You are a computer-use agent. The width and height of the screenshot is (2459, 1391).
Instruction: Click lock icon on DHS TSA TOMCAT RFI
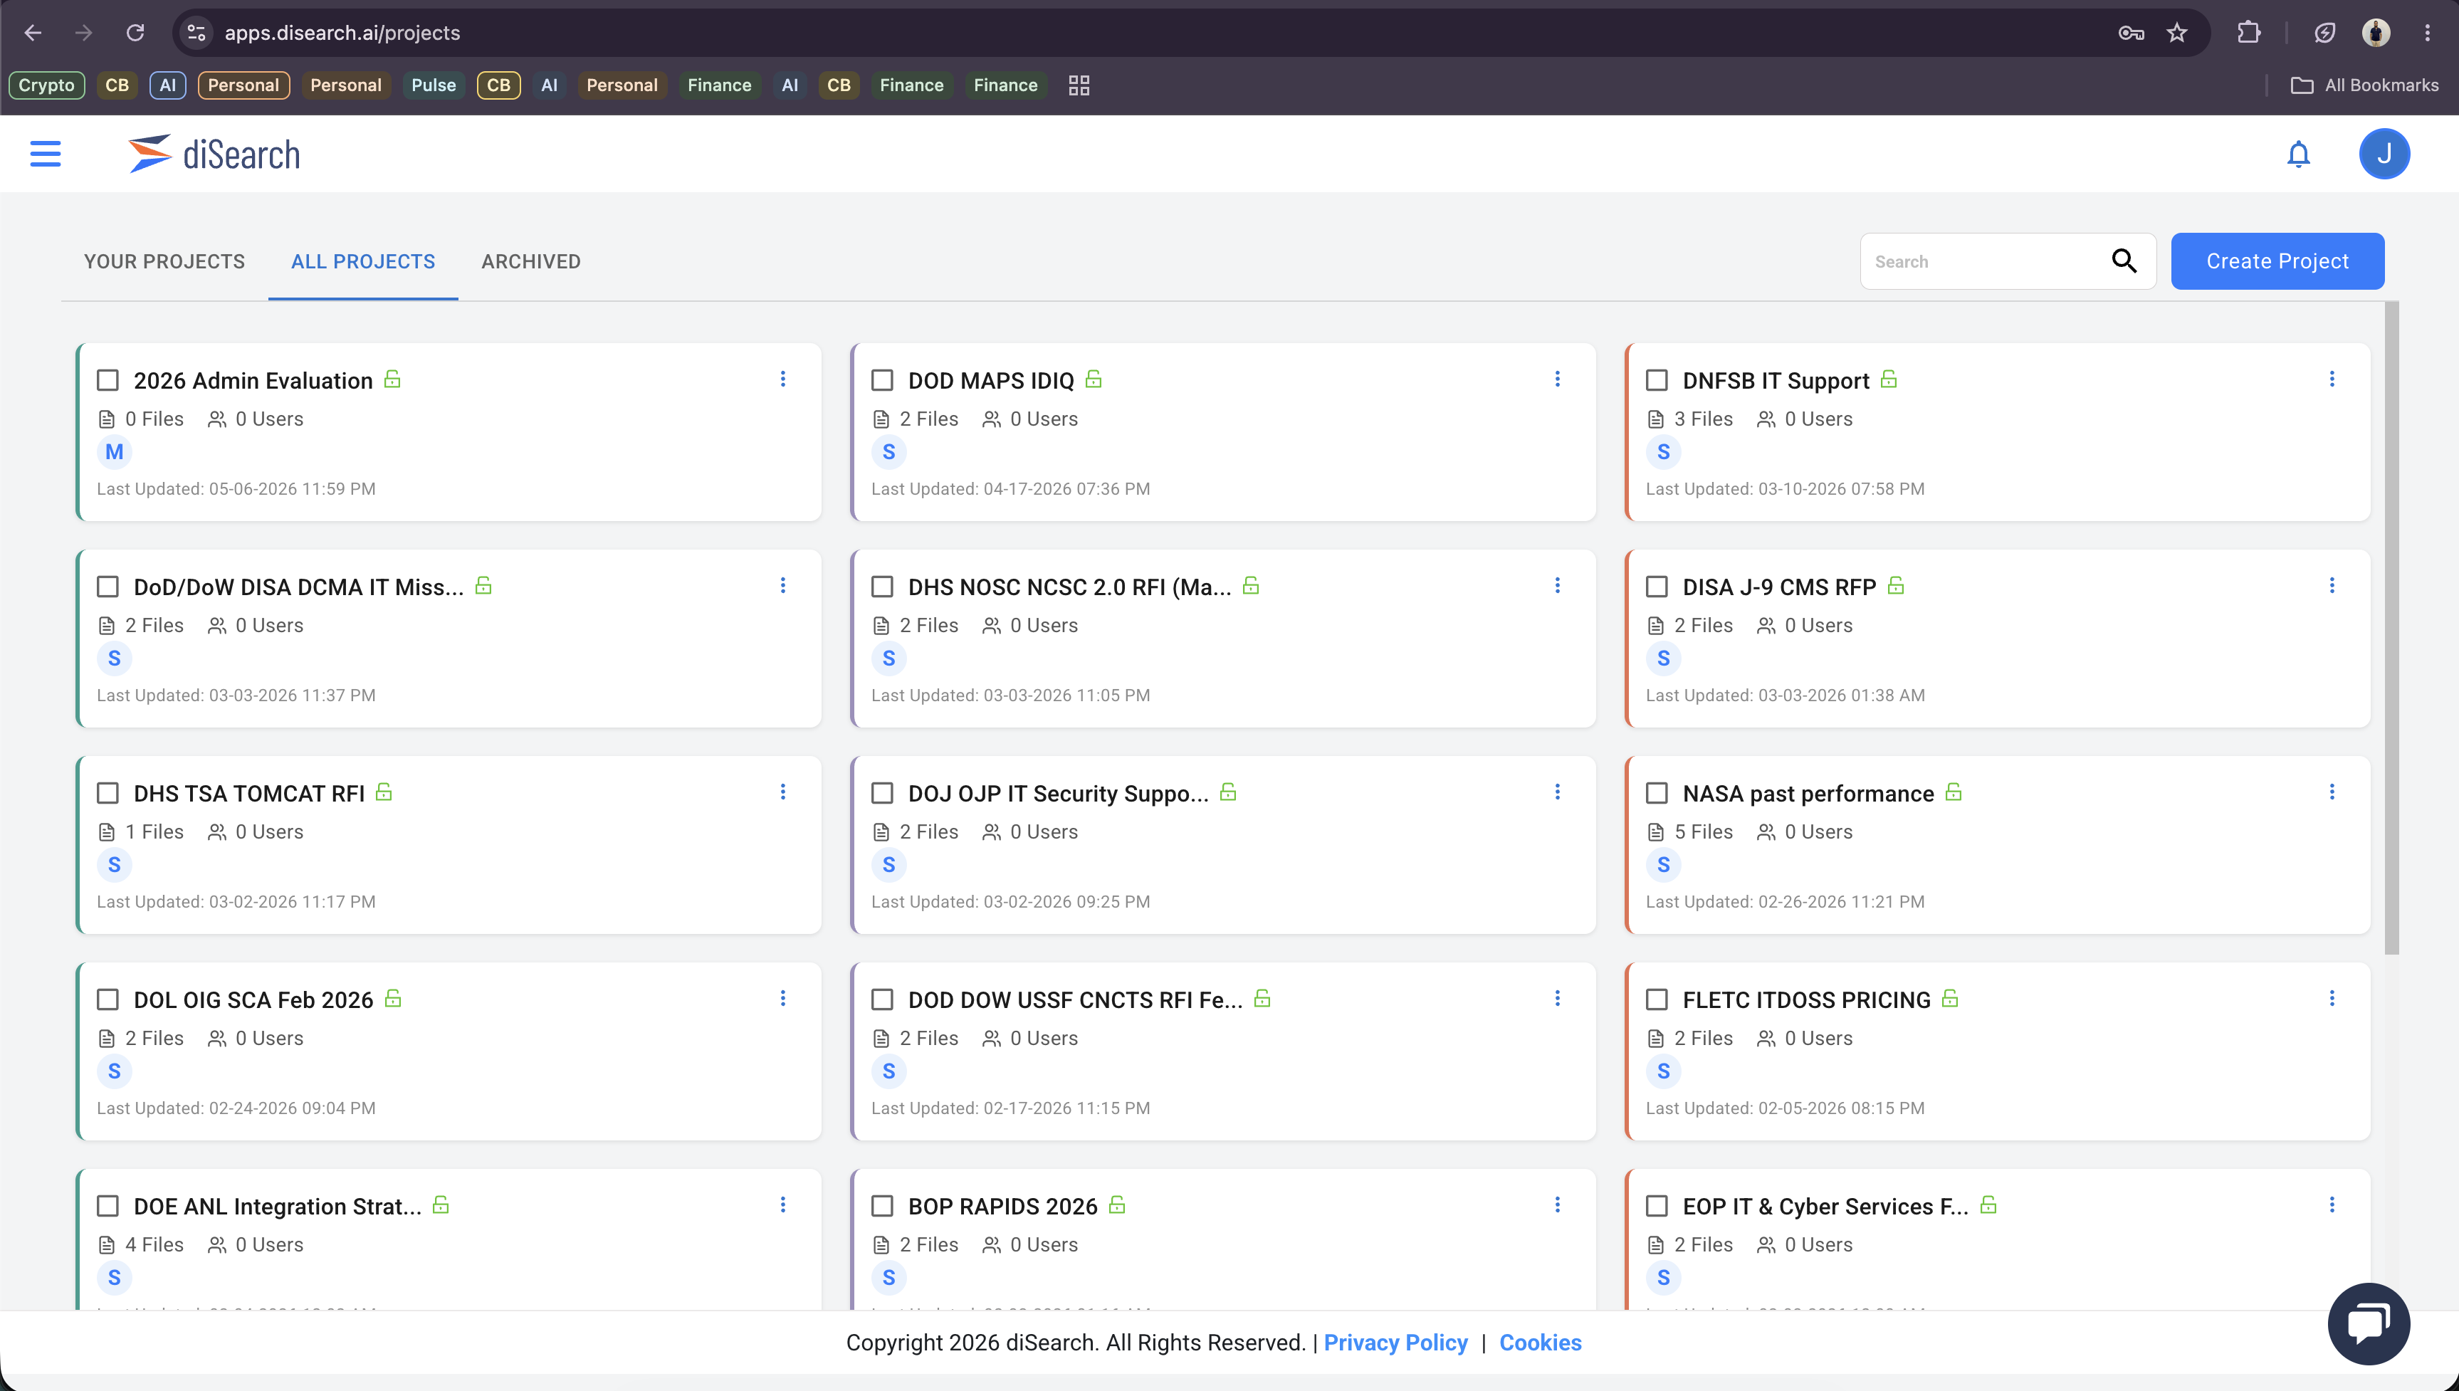pos(383,792)
